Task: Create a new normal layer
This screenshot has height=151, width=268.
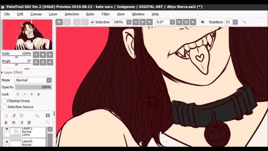Action: 6,115
